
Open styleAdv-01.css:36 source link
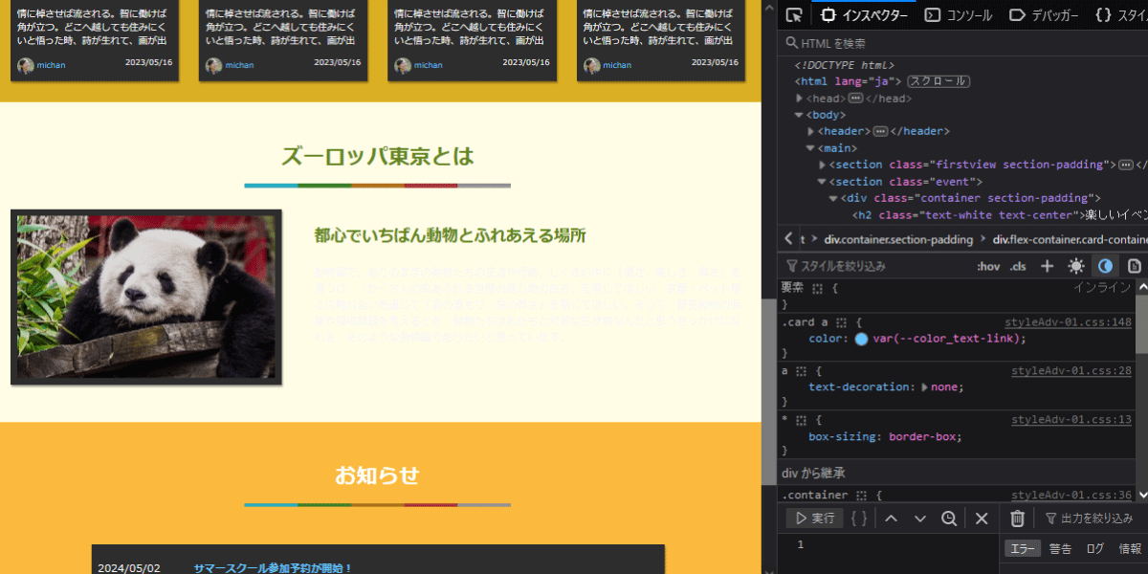click(1071, 496)
